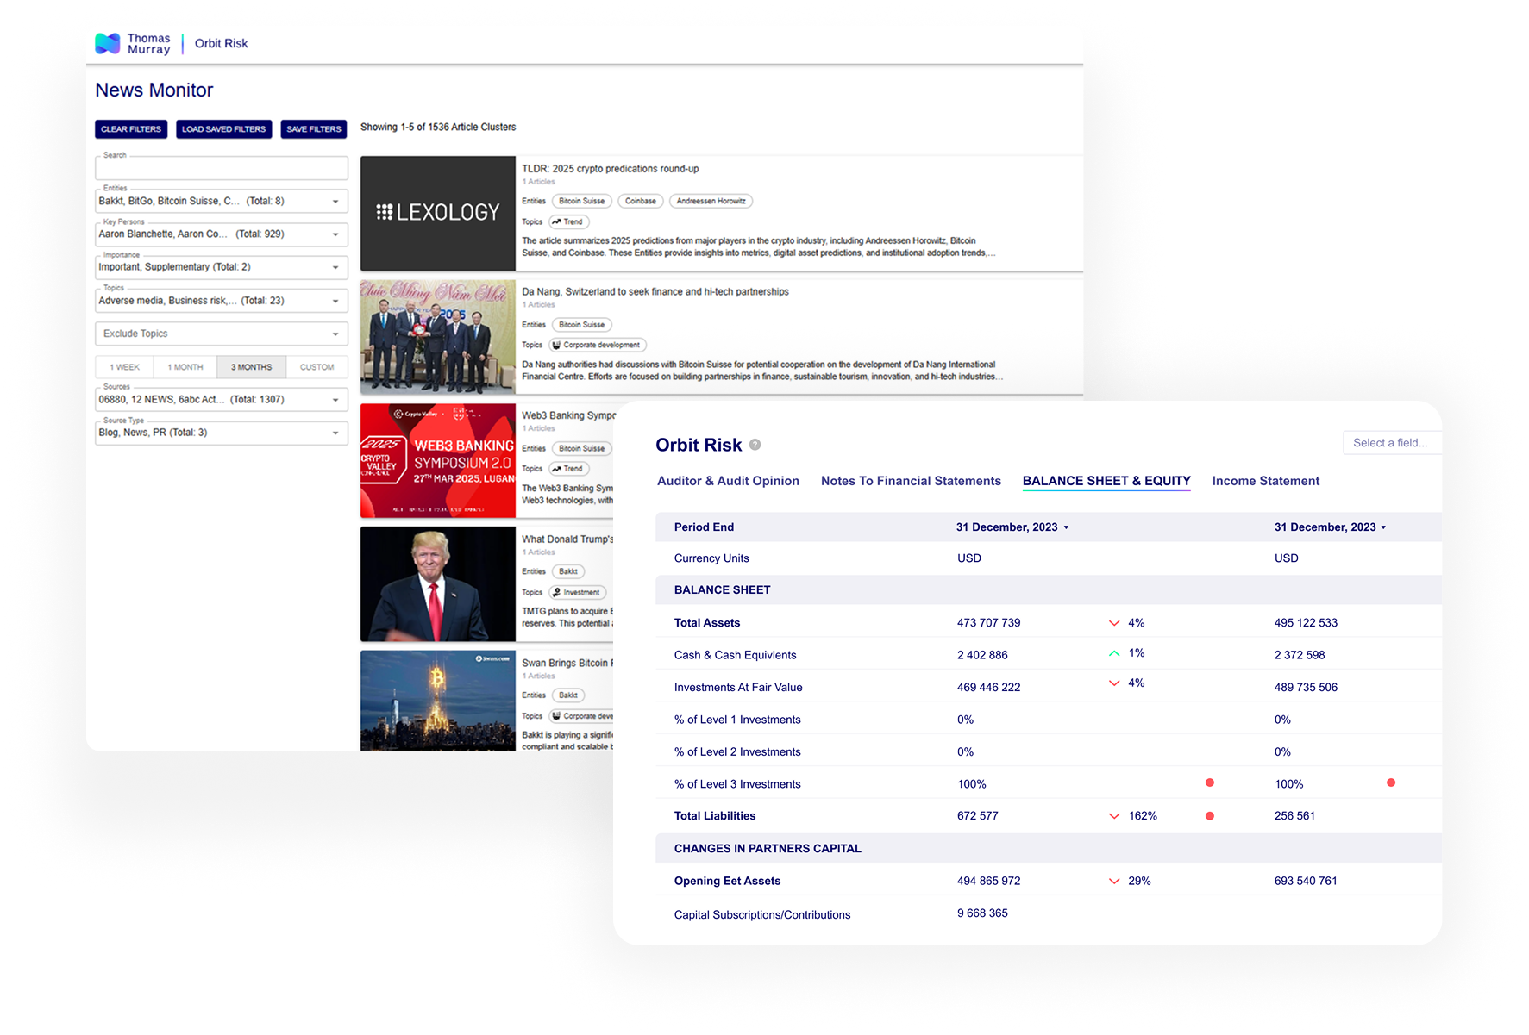This screenshot has width=1529, height=1035.
Task: Click Bitcoin Suisse tag on Da Nang article
Action: 582,325
